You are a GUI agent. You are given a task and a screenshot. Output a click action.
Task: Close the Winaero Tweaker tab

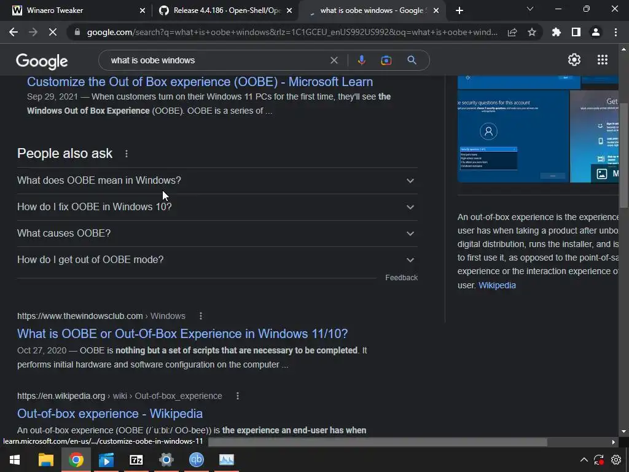pos(142,11)
